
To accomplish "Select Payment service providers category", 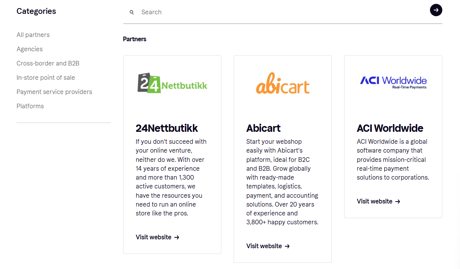I will point(54,92).
